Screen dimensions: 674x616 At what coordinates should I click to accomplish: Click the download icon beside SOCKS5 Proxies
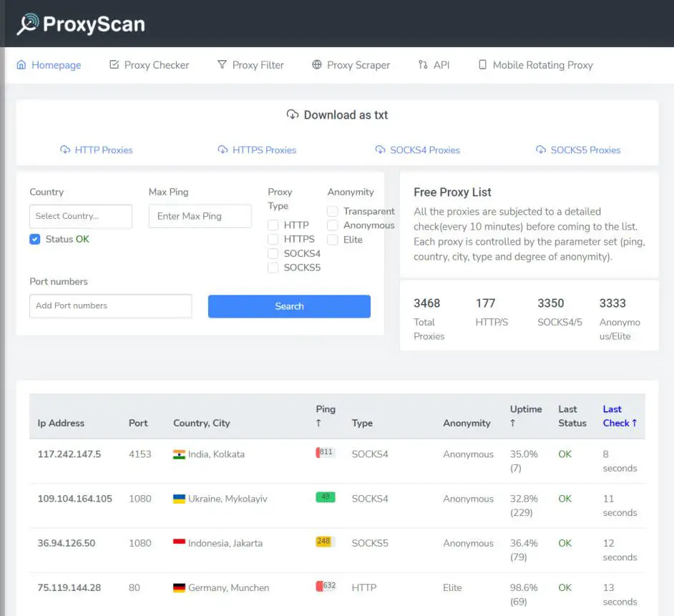point(541,150)
